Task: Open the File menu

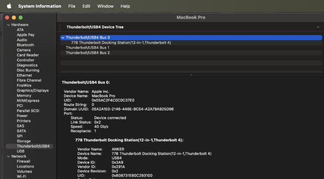Action: (x=72, y=6)
